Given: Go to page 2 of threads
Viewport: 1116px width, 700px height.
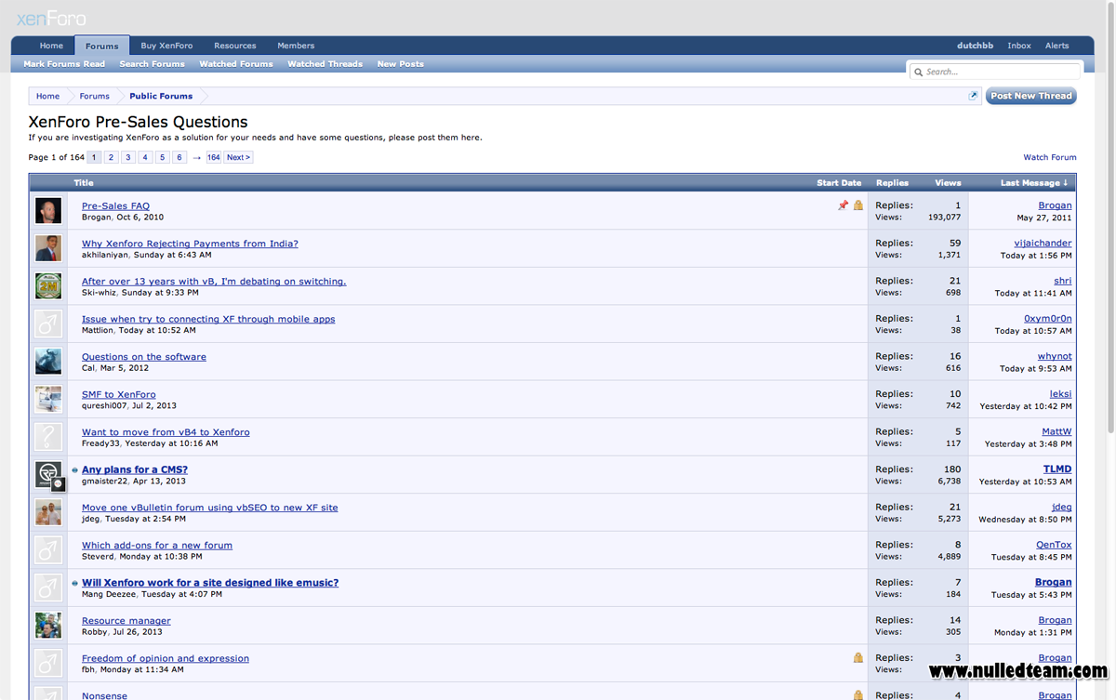Looking at the screenshot, I should (111, 157).
